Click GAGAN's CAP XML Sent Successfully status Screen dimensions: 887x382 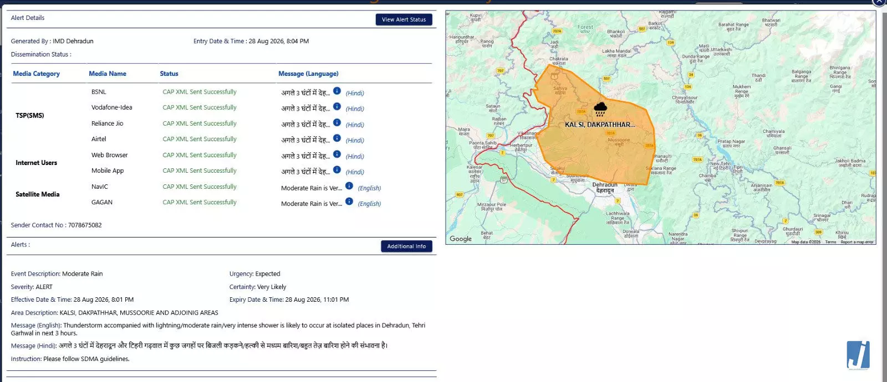point(200,202)
